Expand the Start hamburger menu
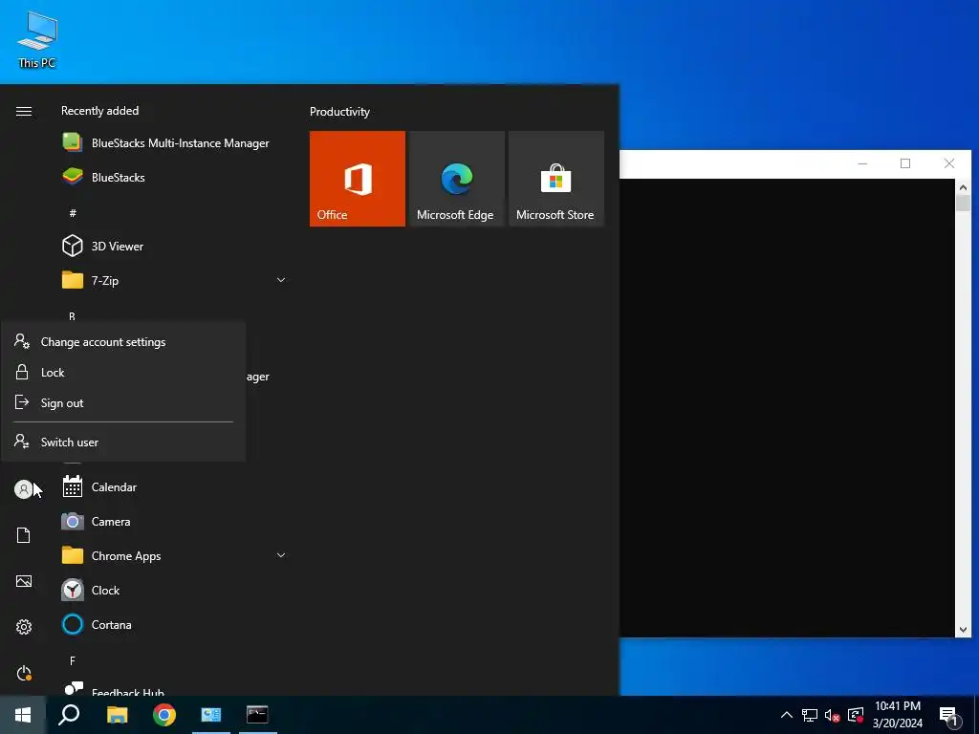979x734 pixels. 24,111
